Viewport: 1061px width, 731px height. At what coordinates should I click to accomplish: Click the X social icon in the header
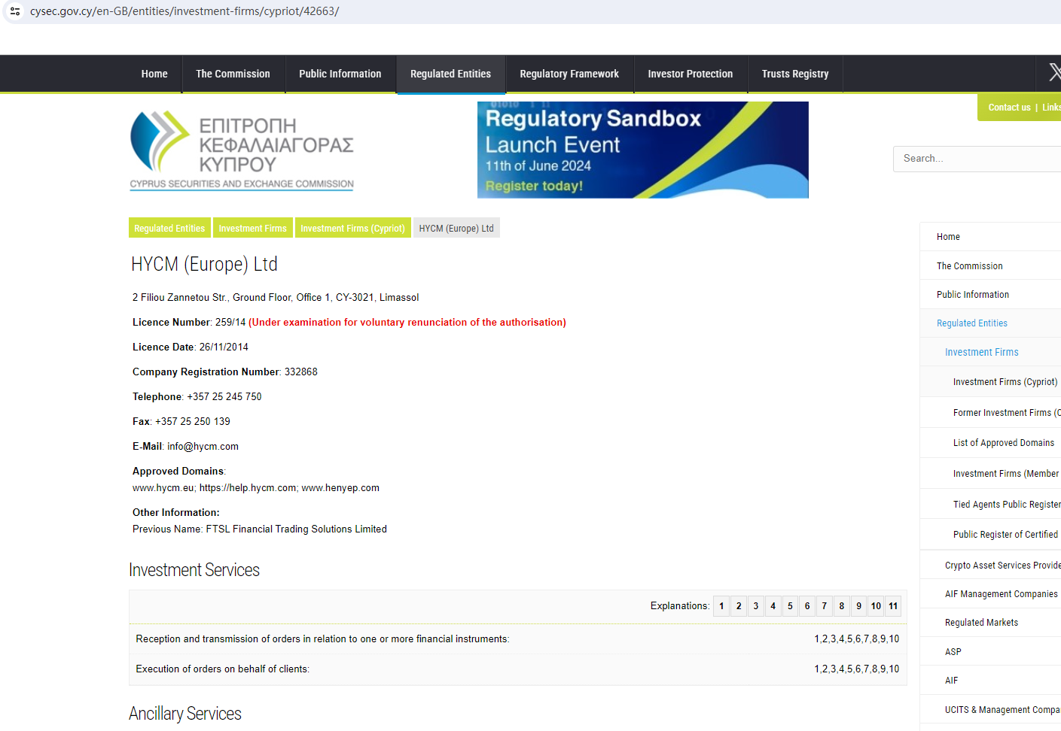tap(1054, 73)
